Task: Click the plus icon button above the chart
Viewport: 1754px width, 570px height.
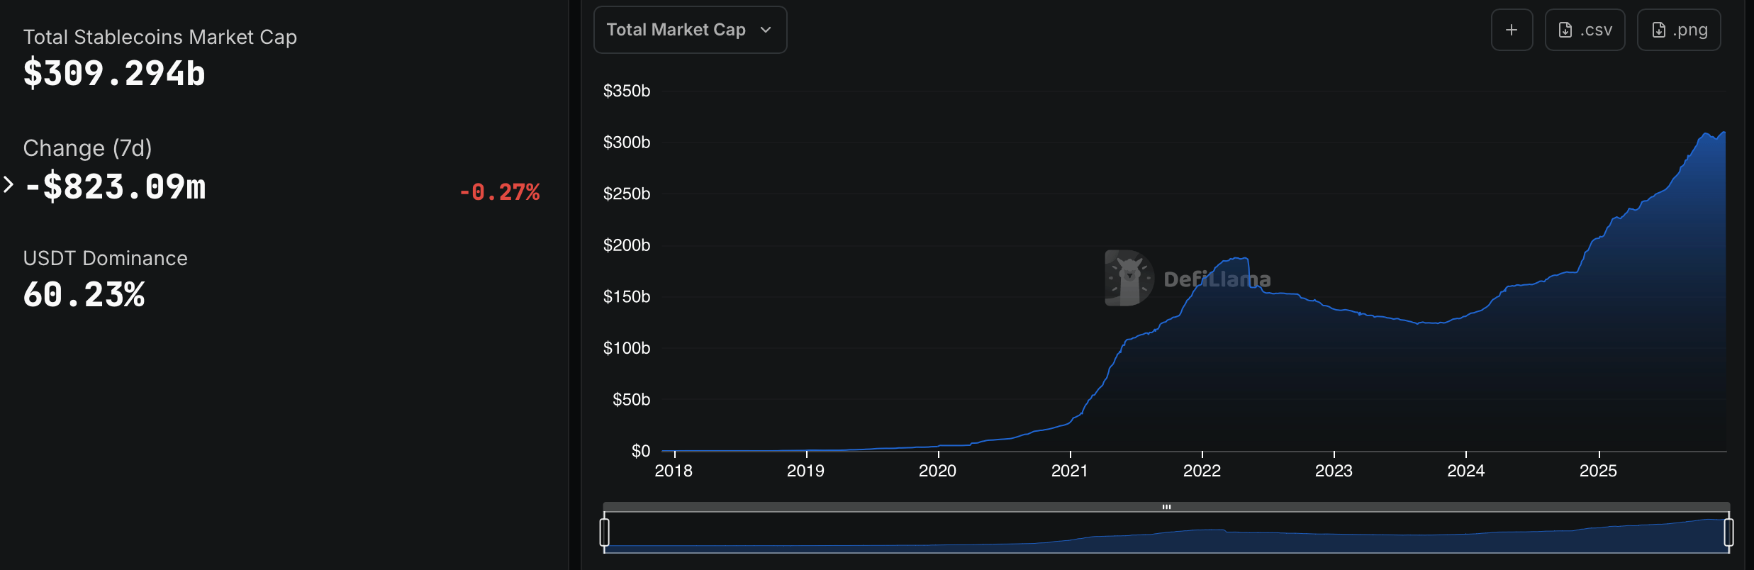Action: coord(1512,30)
